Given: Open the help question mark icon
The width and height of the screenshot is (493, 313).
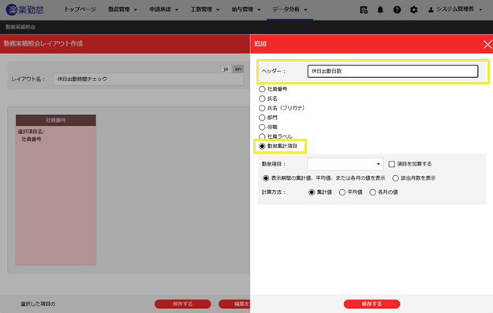Looking at the screenshot, I should 397,10.
